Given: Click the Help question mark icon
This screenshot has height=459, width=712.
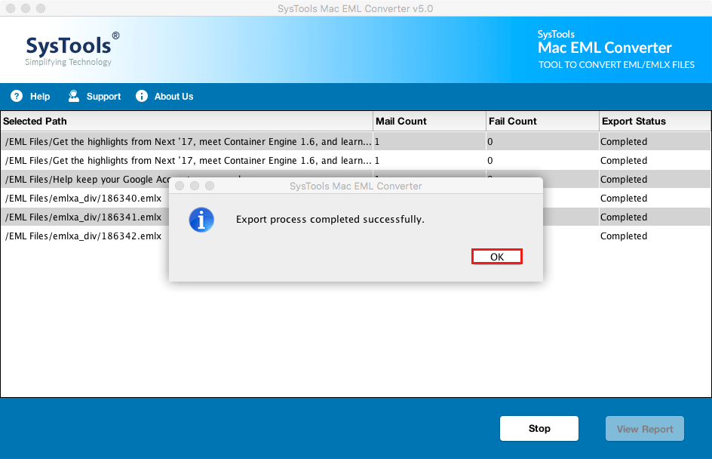Looking at the screenshot, I should point(17,96).
